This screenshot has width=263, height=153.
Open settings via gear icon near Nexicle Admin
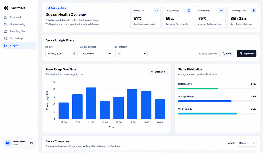(31, 143)
